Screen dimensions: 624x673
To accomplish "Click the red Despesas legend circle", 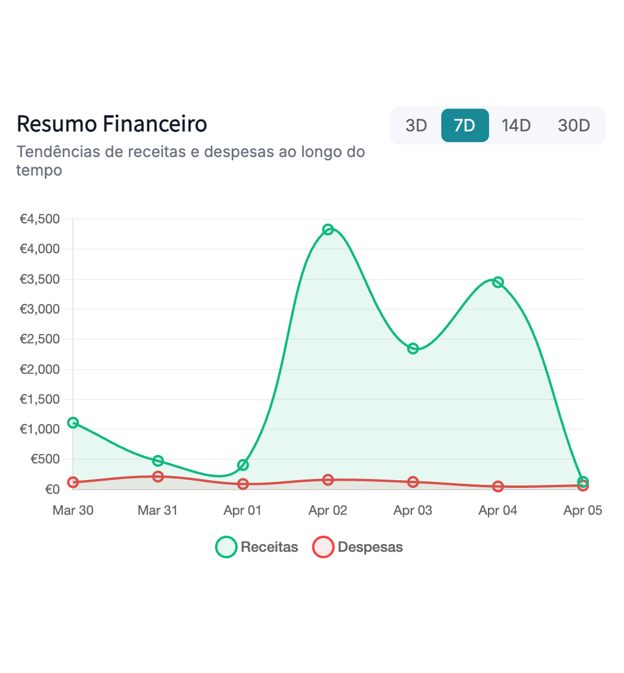I will 323,547.
